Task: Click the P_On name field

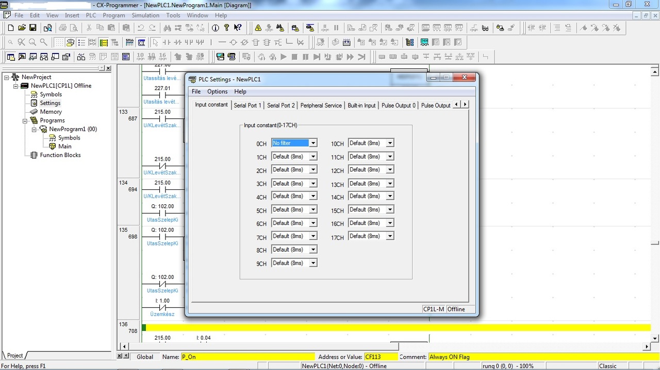Action: click(247, 357)
